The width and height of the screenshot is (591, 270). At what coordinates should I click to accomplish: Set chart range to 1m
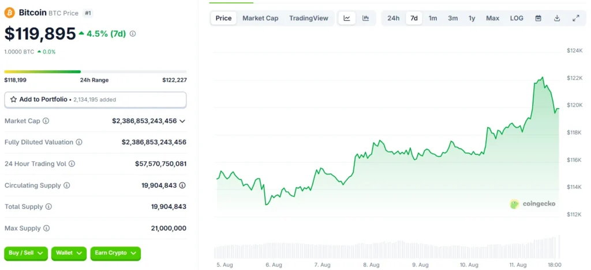433,18
